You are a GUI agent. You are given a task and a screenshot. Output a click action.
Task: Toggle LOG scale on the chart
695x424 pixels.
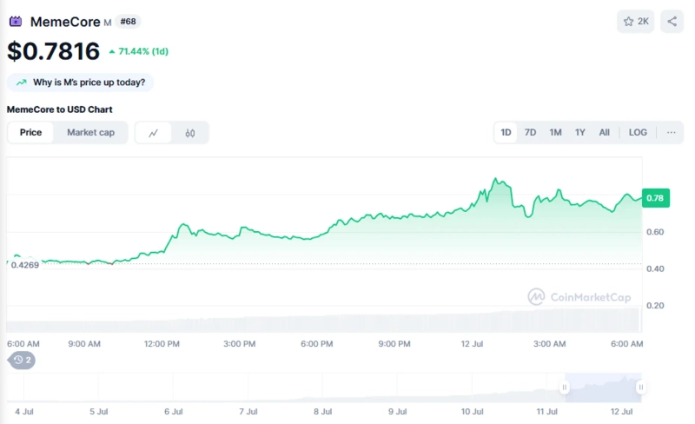pyautogui.click(x=638, y=133)
